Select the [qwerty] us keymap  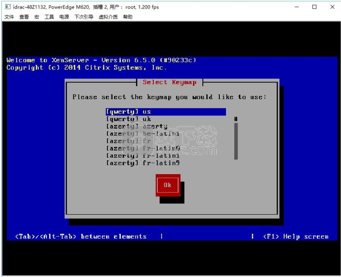click(x=166, y=112)
